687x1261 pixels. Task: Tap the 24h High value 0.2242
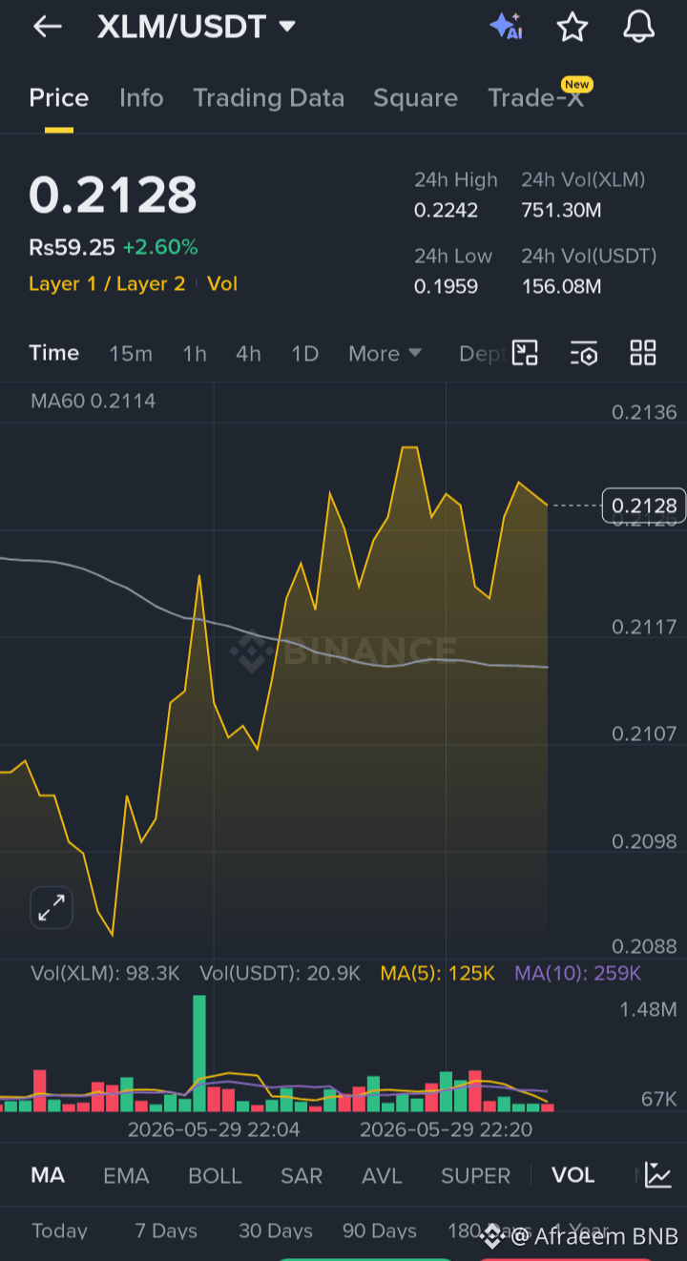pos(447,210)
